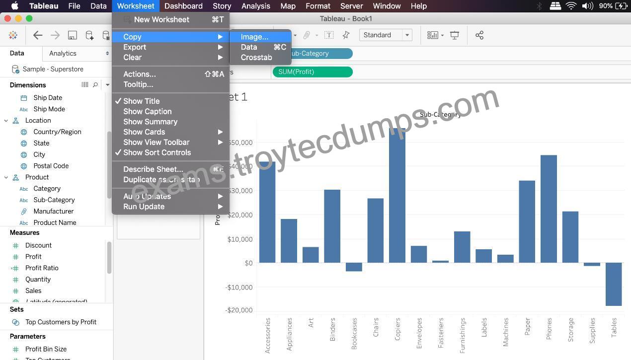Click the Redo forward arrow
This screenshot has height=360, width=631.
pos(55,35)
